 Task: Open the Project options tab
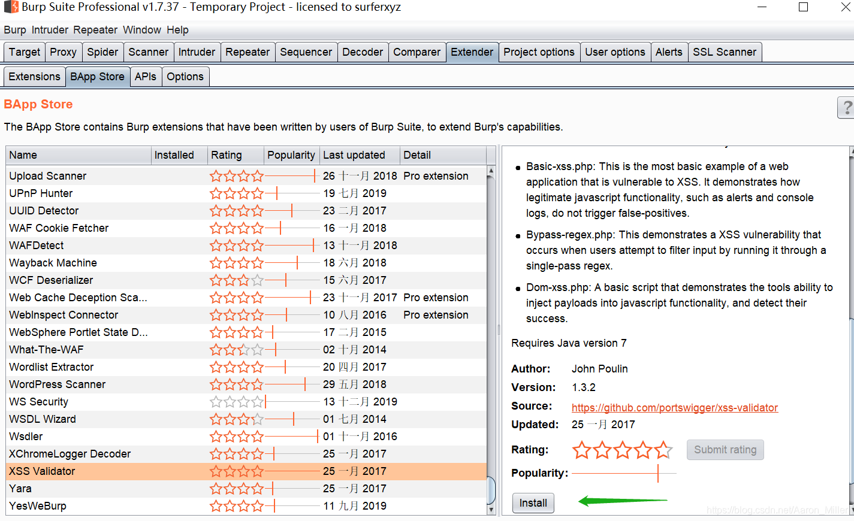click(539, 52)
